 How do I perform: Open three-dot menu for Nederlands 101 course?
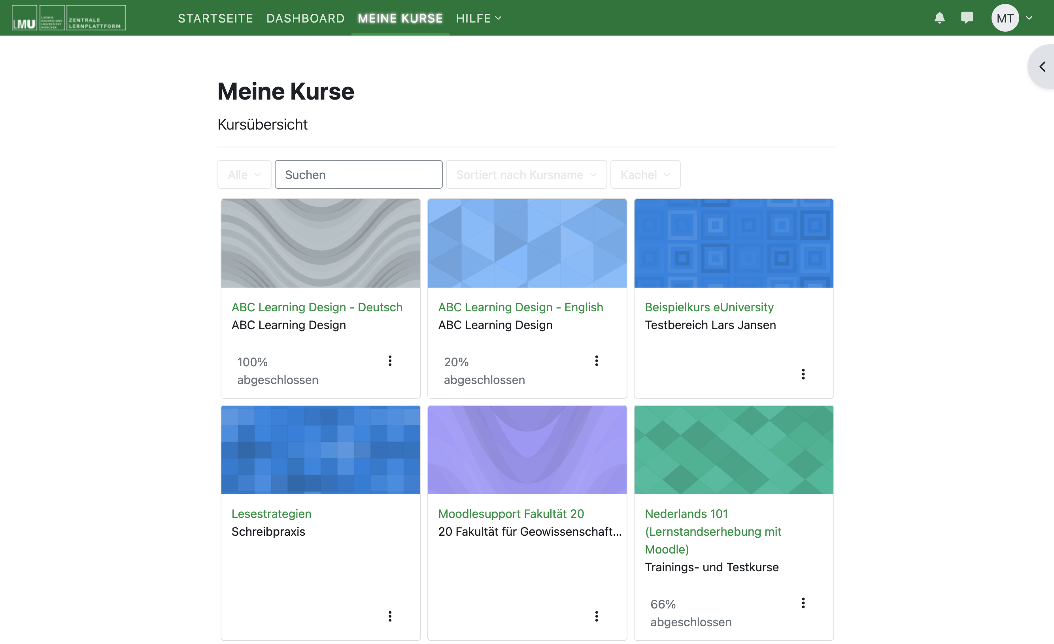click(803, 603)
